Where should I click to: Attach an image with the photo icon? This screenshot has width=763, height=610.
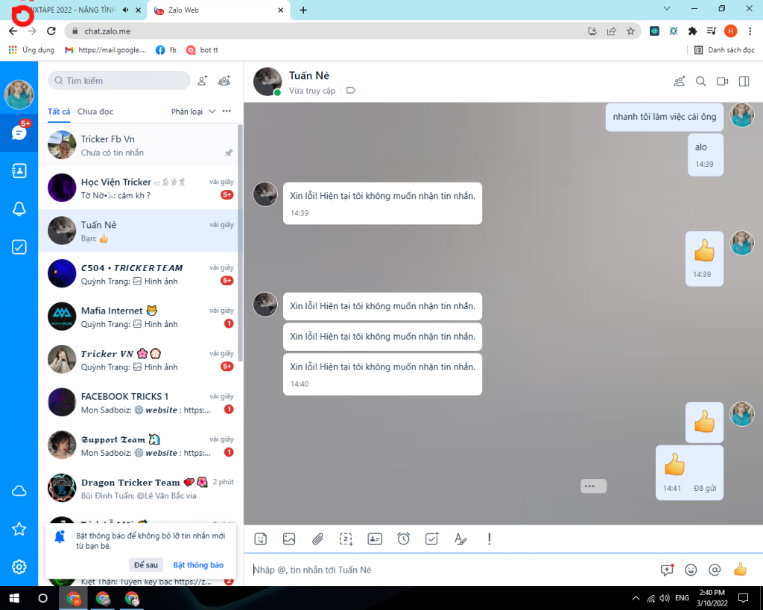(x=289, y=538)
